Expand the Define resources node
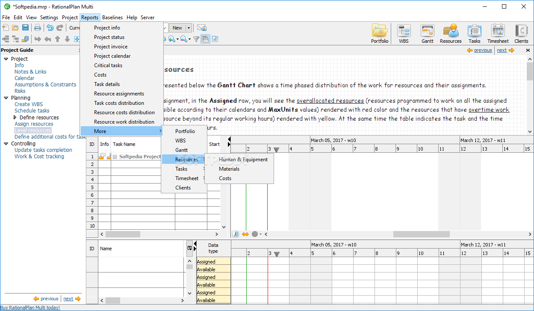The height and width of the screenshot is (311, 534). (15, 117)
